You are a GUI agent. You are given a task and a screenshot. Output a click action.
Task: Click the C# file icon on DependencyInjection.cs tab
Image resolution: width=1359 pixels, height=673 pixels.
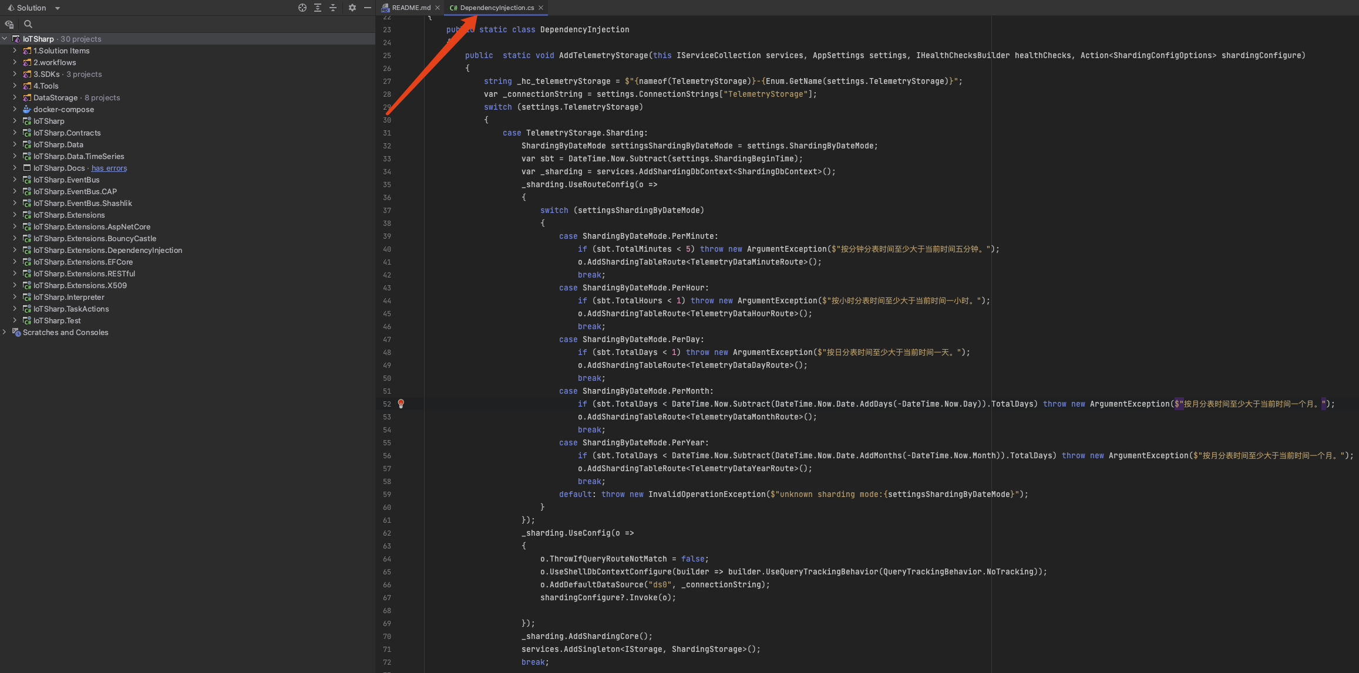coord(453,8)
